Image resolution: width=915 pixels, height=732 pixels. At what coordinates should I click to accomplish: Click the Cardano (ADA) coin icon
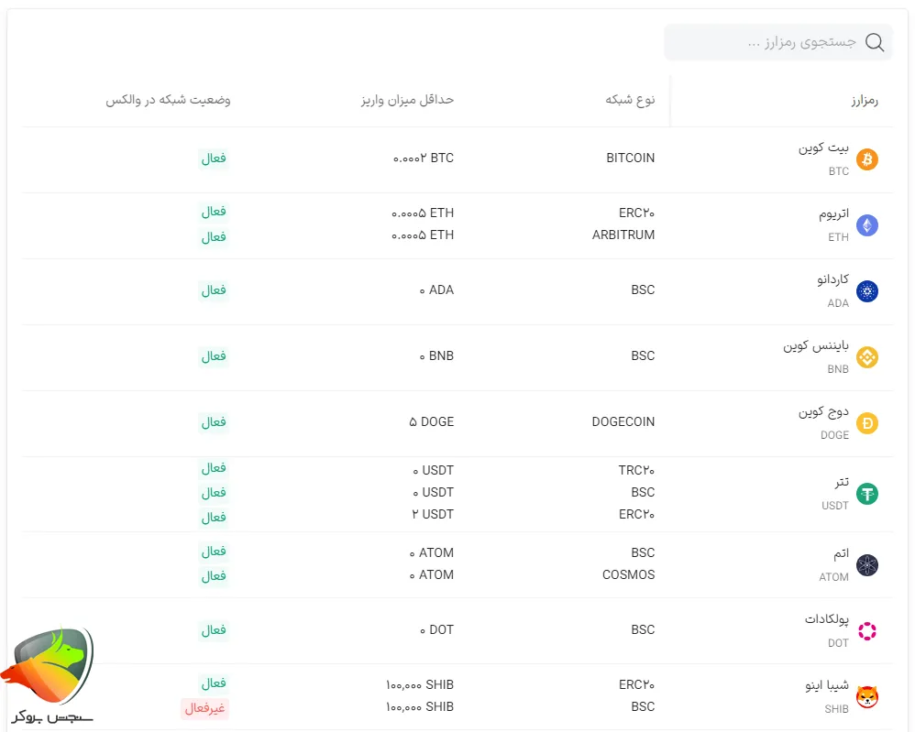866,291
